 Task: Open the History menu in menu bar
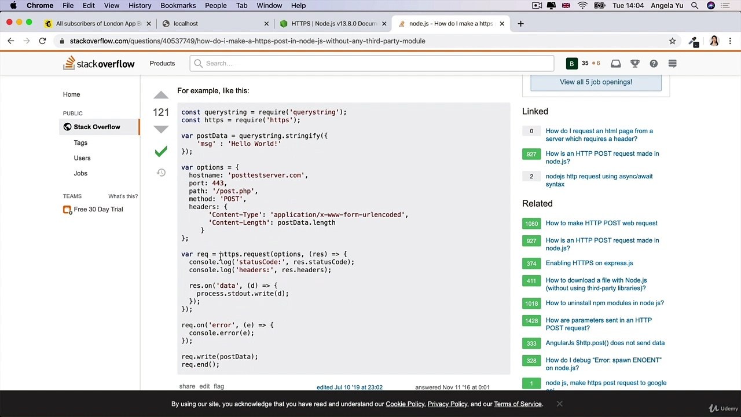point(140,6)
